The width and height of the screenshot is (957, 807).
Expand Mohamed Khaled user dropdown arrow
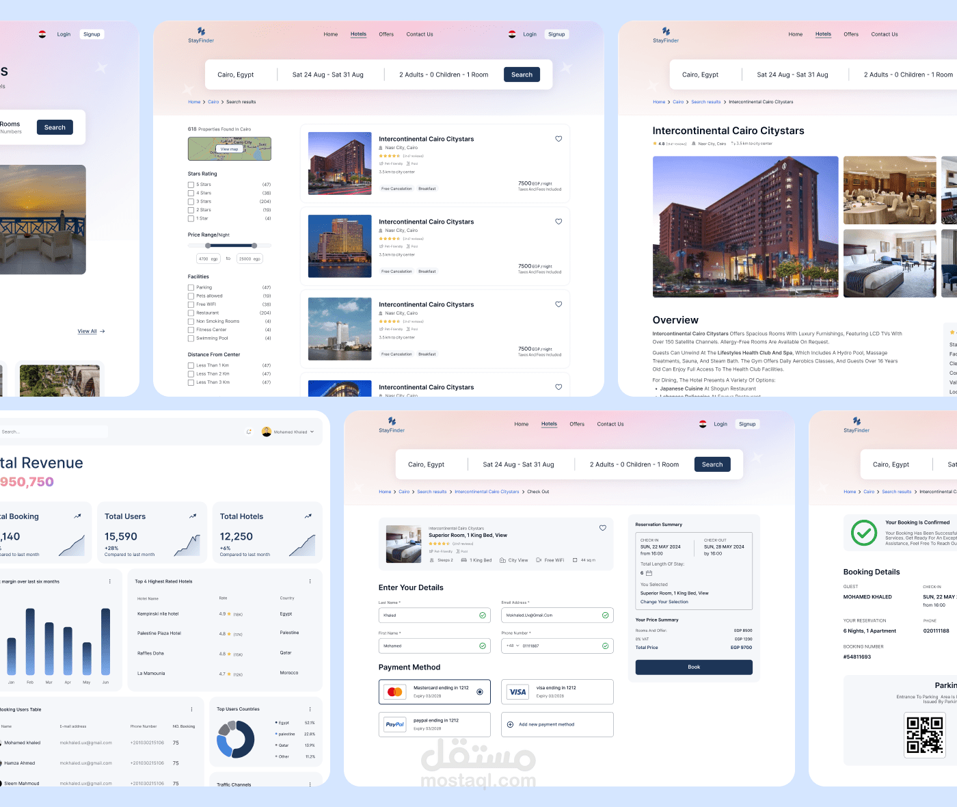tap(312, 432)
